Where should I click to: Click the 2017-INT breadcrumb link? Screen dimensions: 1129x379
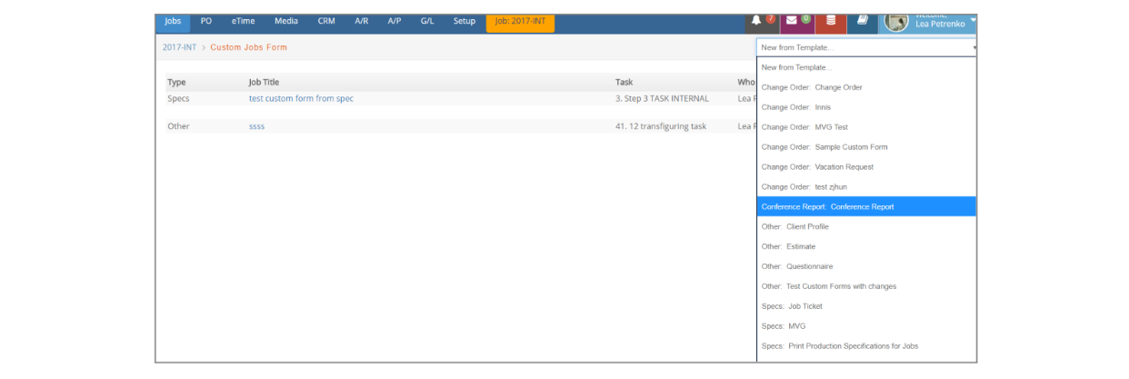click(179, 47)
